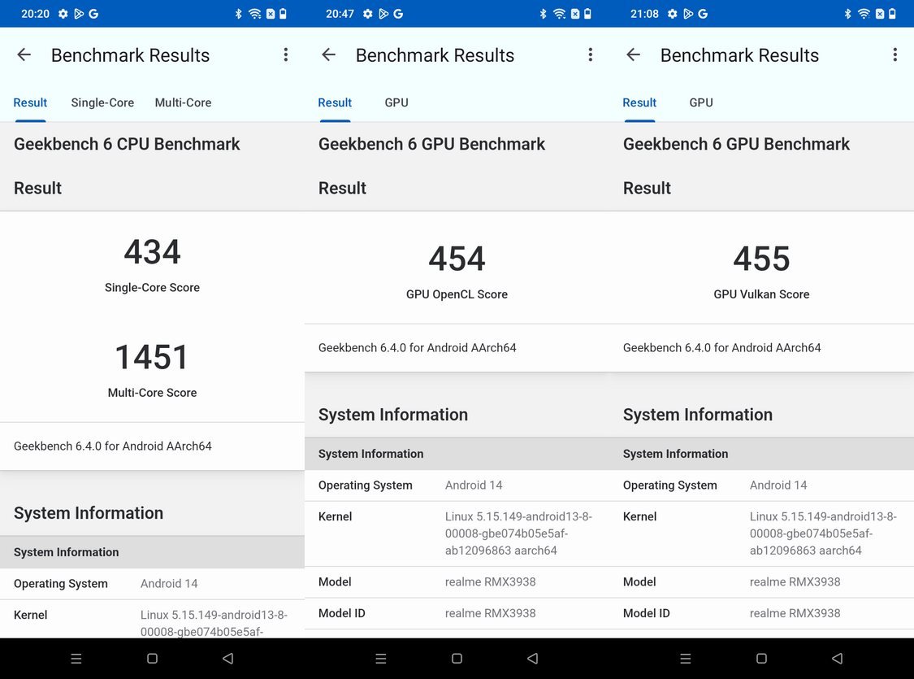Open overflow menu on Vulkan results screen
Image resolution: width=914 pixels, height=679 pixels.
click(x=895, y=54)
